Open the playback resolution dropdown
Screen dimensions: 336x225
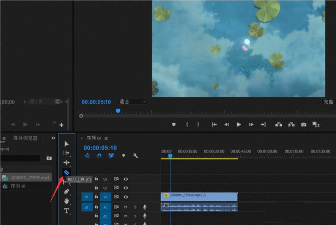pos(328,102)
